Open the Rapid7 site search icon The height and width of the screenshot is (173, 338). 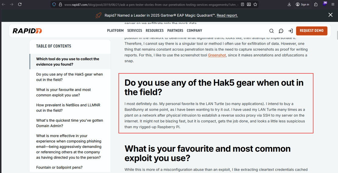[x=271, y=31]
